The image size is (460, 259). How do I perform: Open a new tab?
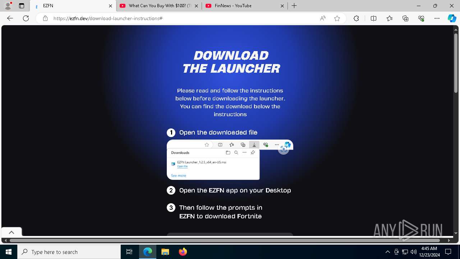(294, 6)
